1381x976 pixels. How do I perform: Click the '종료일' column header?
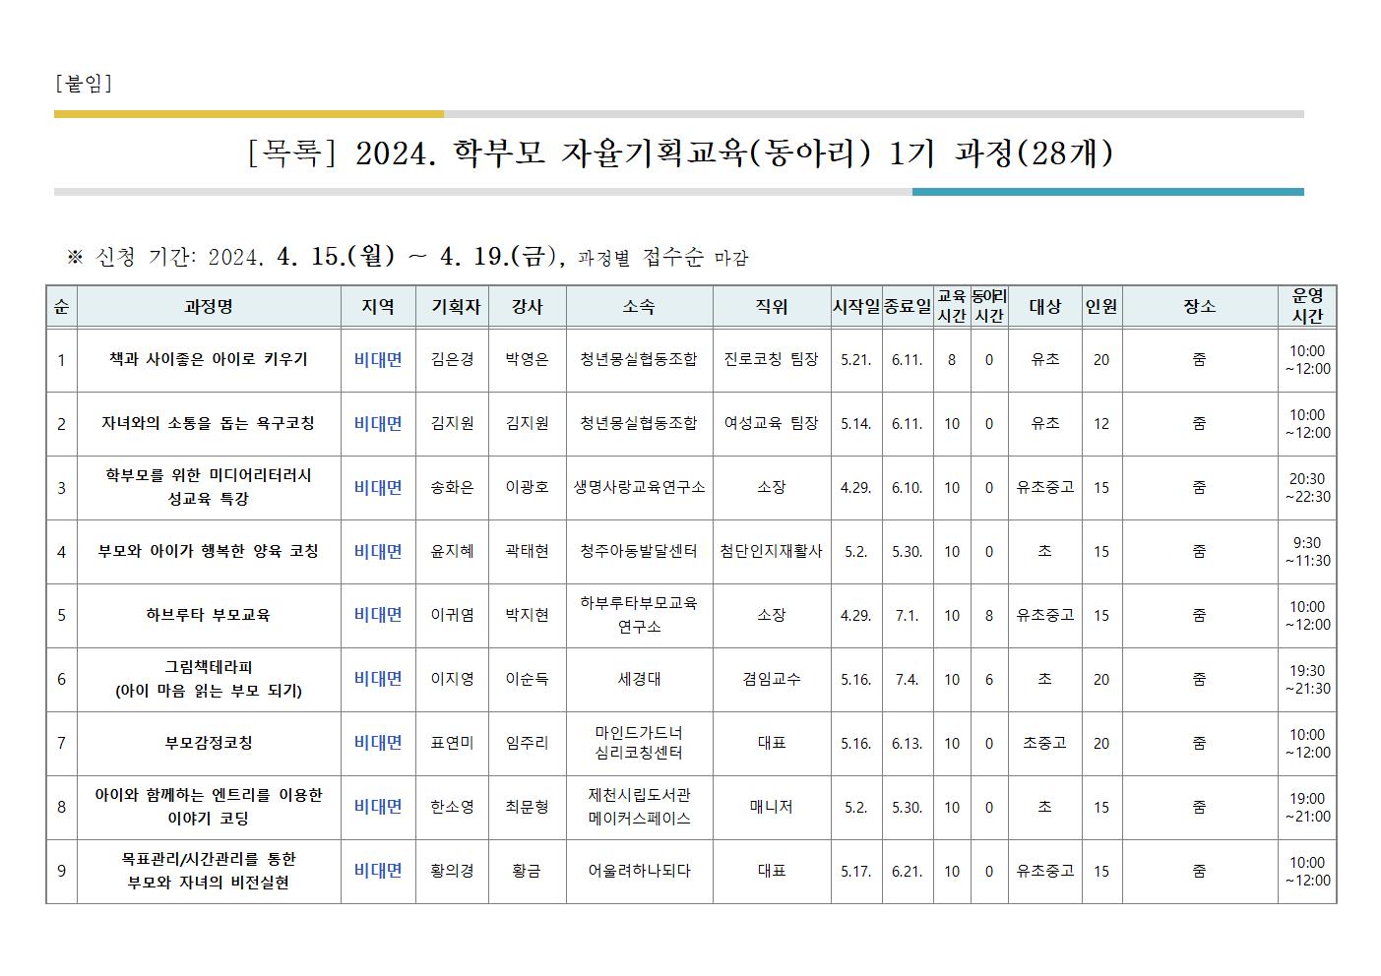908,307
